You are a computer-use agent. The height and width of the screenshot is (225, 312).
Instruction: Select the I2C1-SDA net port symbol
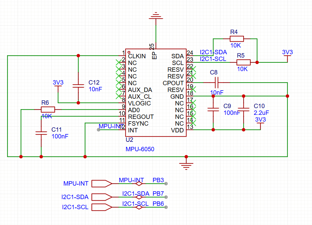[x=102, y=197]
